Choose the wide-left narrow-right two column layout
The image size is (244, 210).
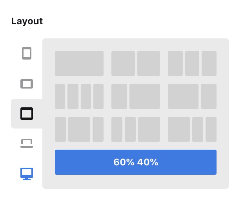[x=192, y=96]
